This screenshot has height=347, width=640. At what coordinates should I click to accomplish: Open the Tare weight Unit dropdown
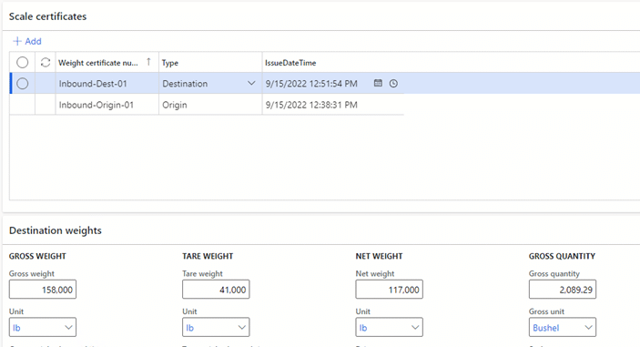216,327
